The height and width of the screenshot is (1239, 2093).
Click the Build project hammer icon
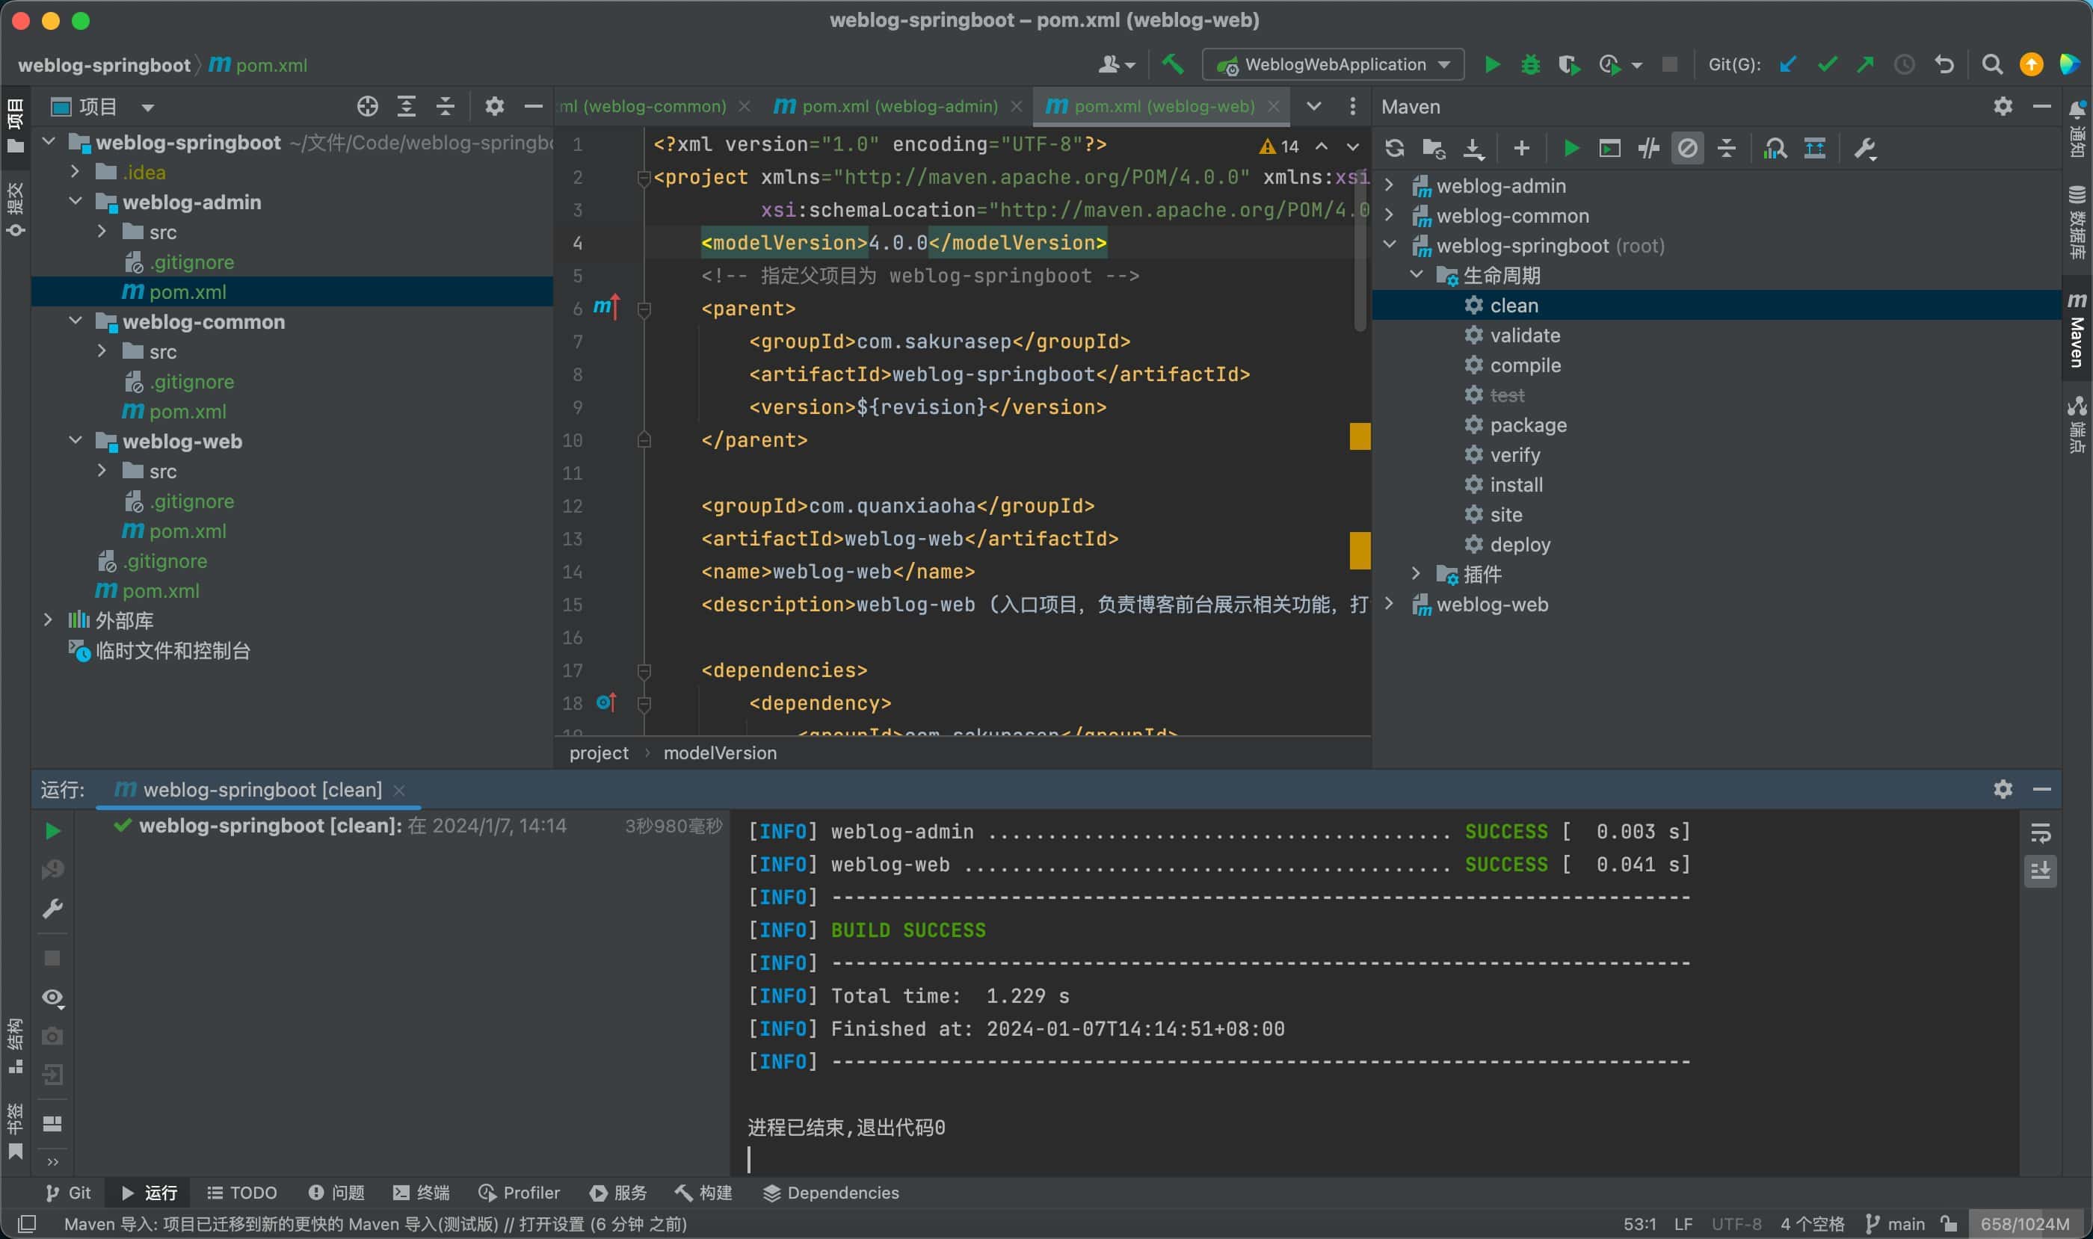click(1173, 64)
